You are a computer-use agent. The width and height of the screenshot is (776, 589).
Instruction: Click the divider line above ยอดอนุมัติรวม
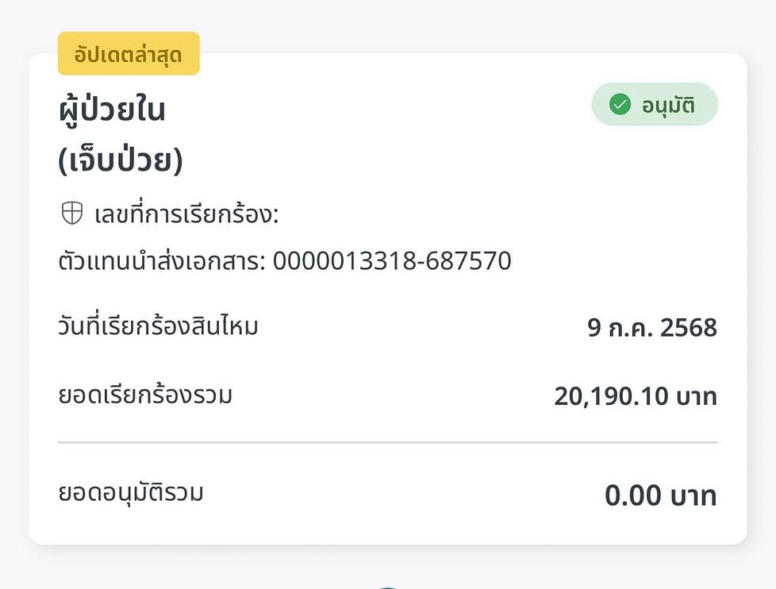(x=387, y=442)
